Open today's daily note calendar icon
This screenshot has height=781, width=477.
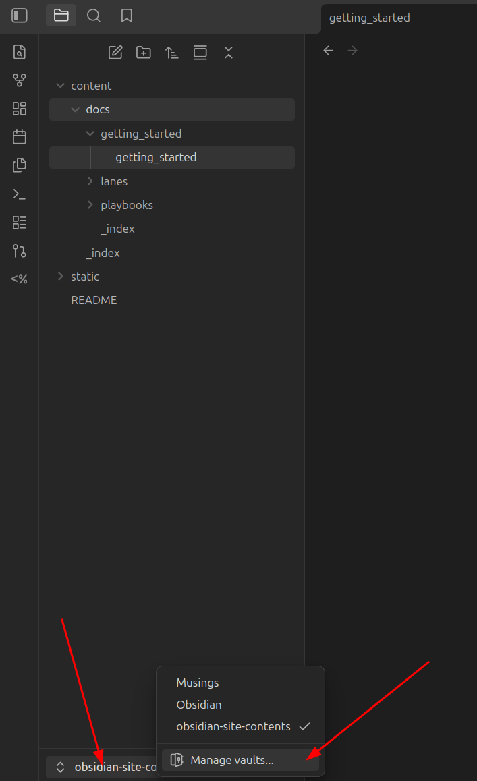pos(20,137)
